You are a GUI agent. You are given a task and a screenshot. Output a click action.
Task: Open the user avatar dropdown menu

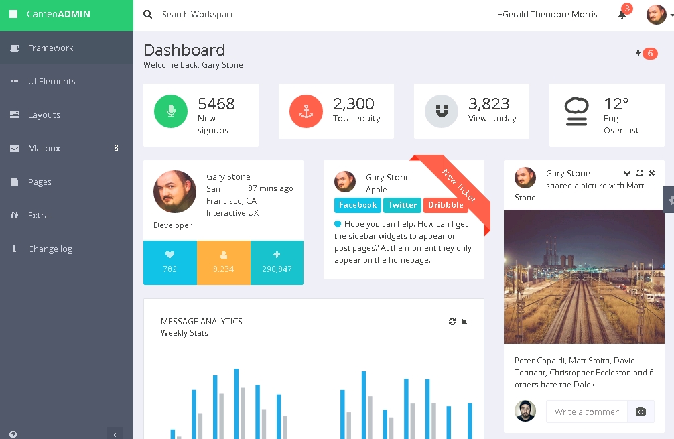[659, 15]
